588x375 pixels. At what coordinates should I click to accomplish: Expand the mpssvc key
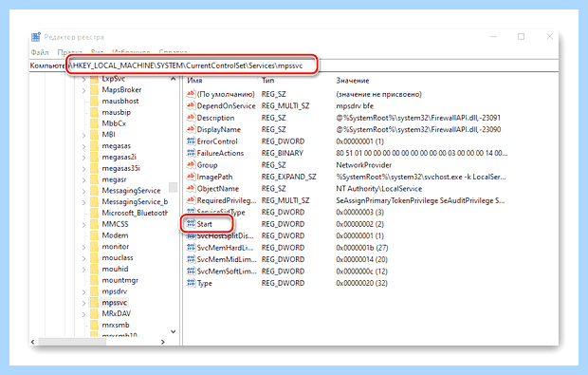click(84, 303)
